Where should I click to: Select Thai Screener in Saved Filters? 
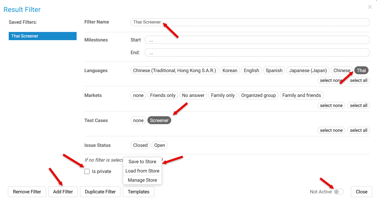43,36
